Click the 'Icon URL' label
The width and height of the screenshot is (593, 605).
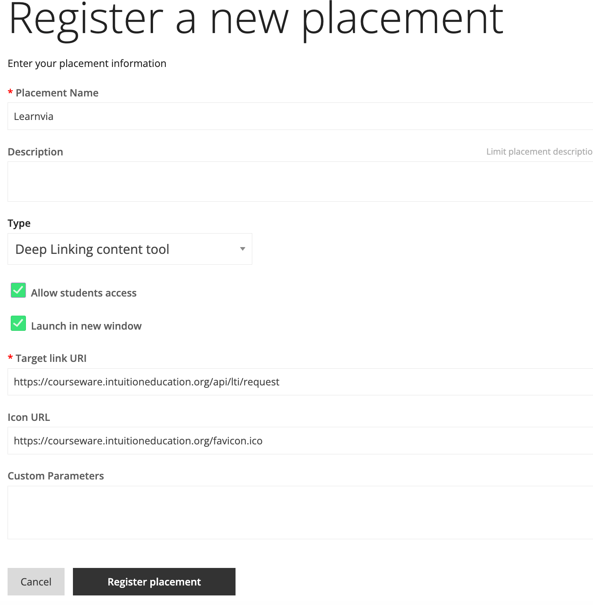[x=29, y=417]
